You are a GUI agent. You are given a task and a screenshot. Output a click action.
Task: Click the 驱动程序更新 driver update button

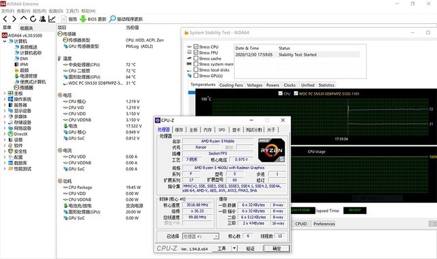point(126,19)
